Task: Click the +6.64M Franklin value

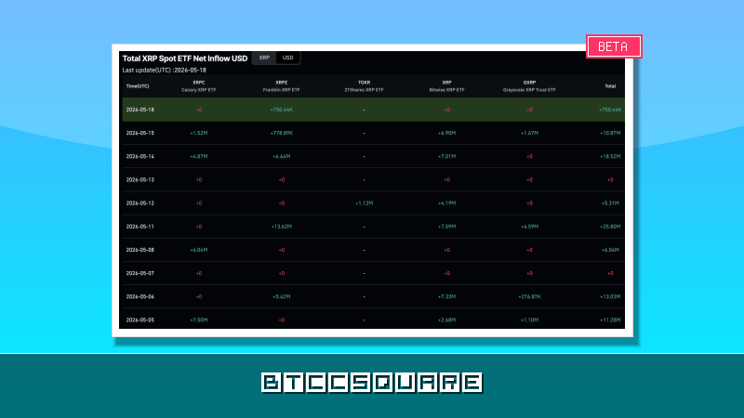Action: 282,156
